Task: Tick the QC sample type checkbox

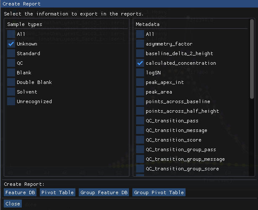Action: [11, 63]
